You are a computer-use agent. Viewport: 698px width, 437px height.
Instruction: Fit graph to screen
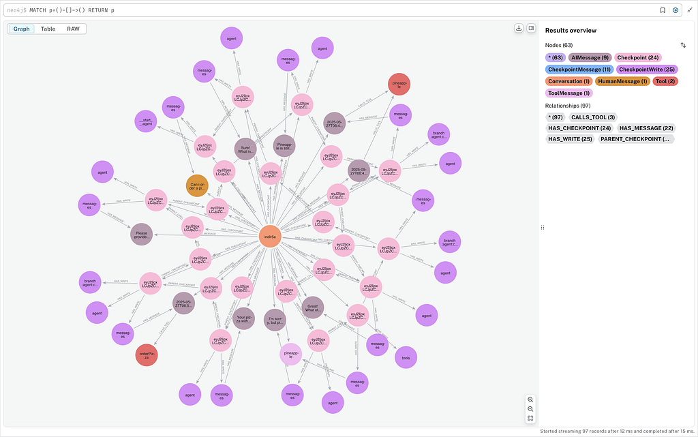click(x=530, y=418)
